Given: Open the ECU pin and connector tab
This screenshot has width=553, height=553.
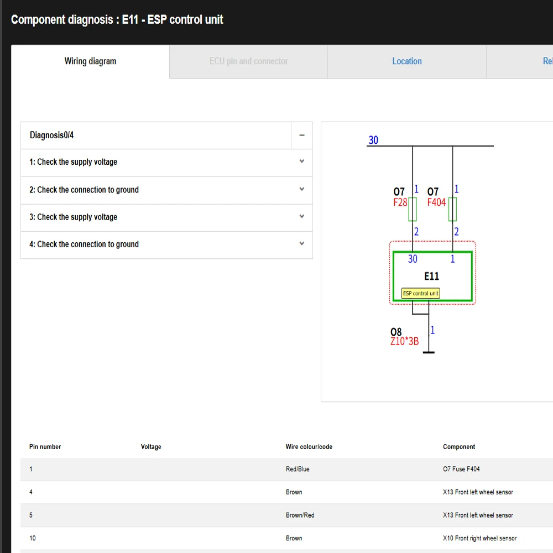Looking at the screenshot, I should point(249,61).
